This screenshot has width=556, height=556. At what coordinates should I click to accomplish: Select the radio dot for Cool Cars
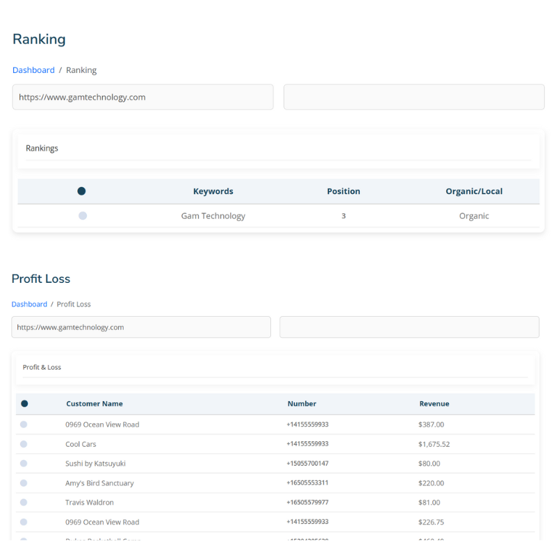[24, 444]
